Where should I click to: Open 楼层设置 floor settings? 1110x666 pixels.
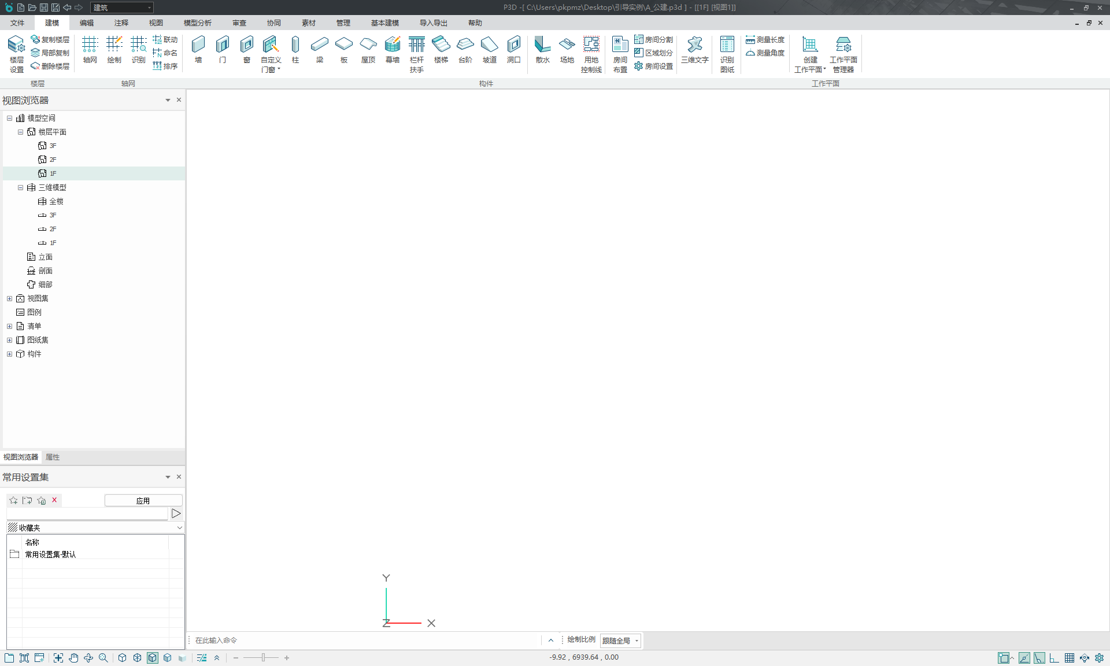16,53
